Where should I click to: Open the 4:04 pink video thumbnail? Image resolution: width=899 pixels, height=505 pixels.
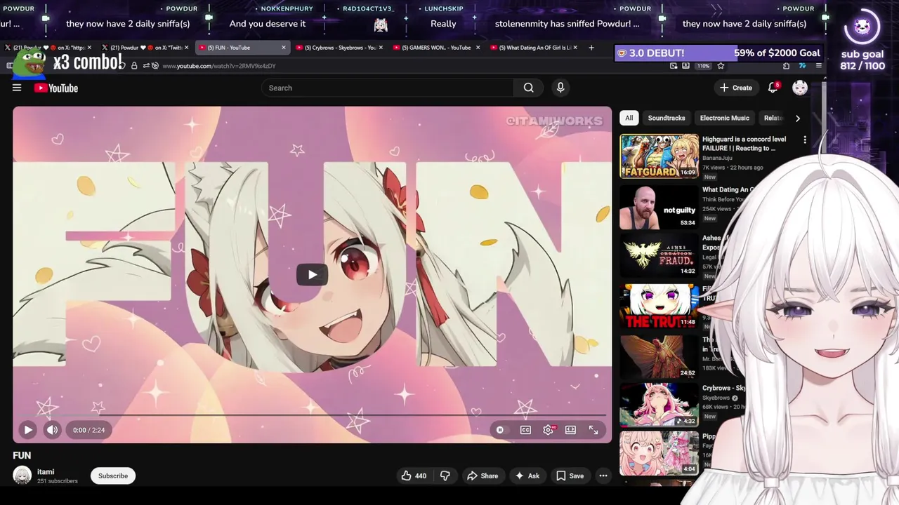659,453
